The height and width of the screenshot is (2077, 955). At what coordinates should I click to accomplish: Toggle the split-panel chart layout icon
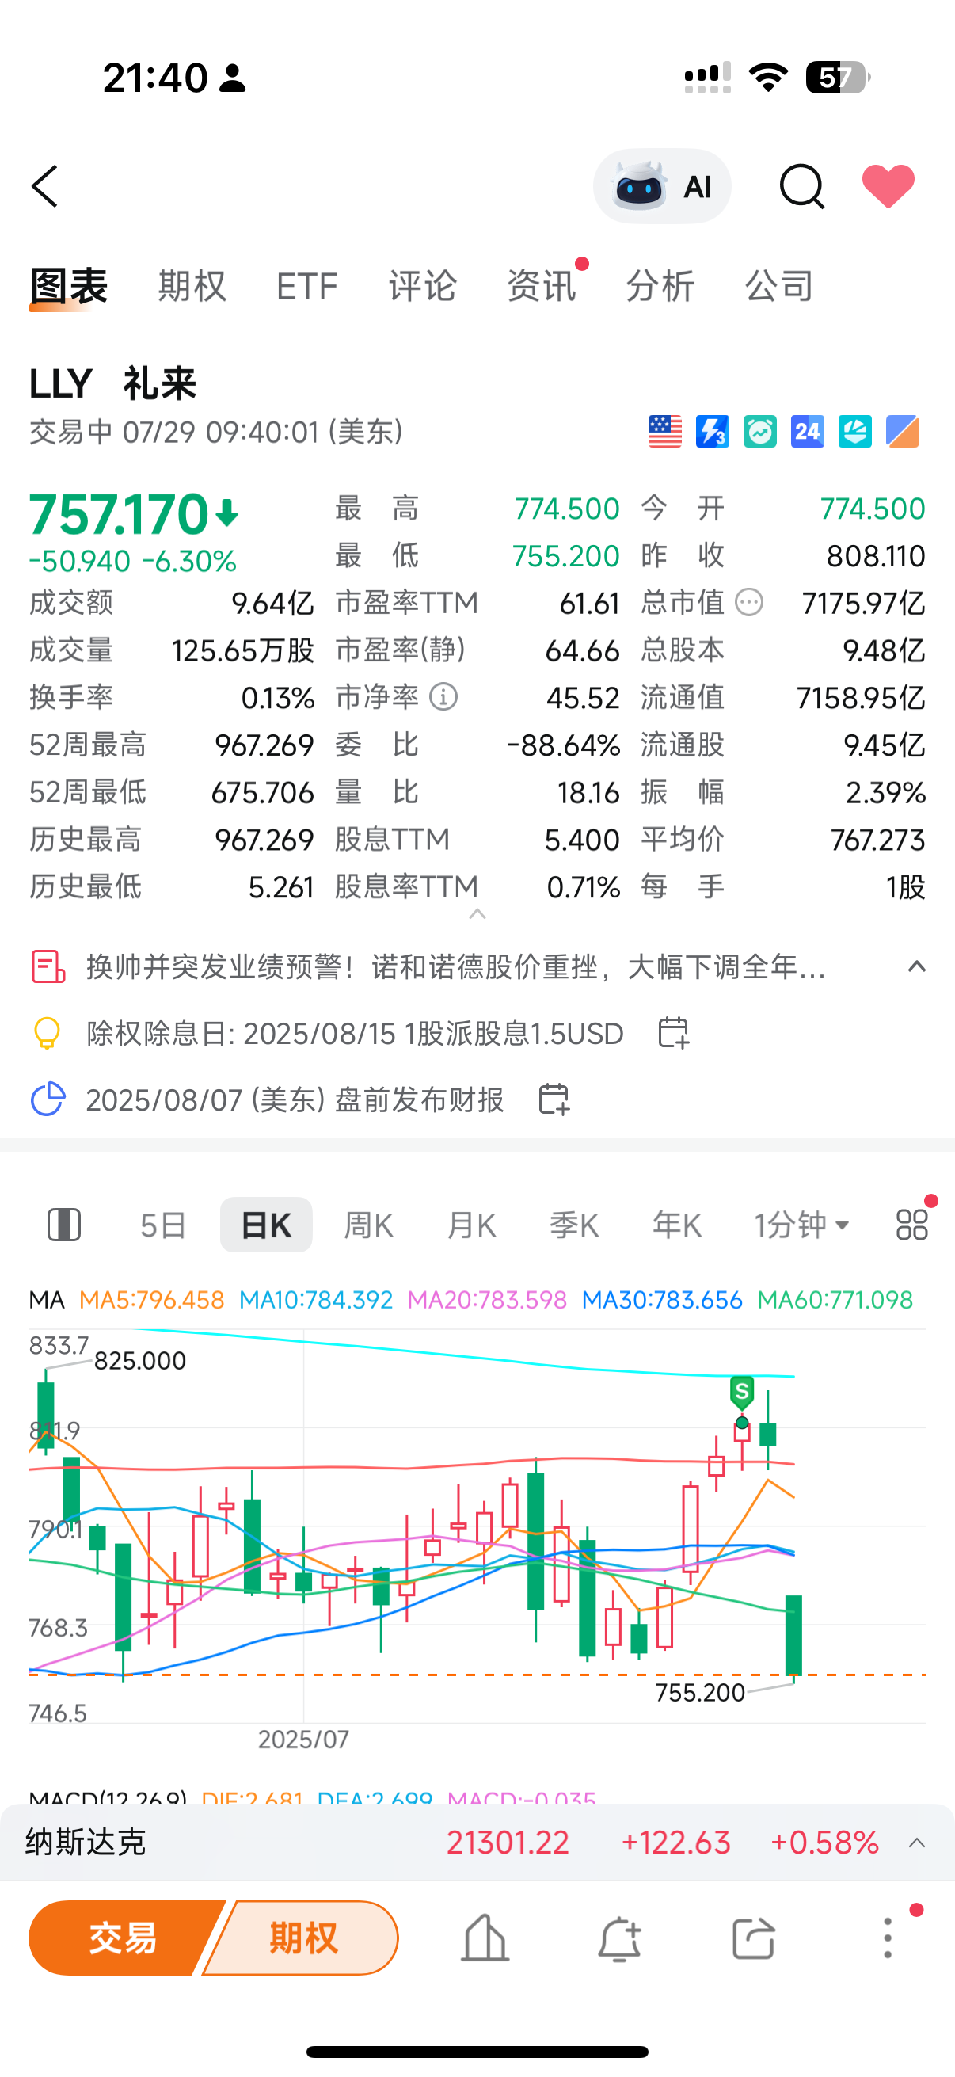64,1225
